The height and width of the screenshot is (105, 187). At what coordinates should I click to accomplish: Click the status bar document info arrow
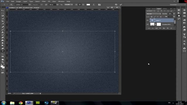(x=40, y=94)
